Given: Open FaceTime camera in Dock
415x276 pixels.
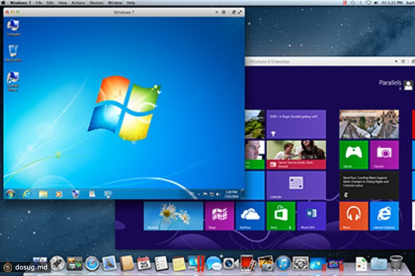Looking at the screenshot, I should 231,264.
